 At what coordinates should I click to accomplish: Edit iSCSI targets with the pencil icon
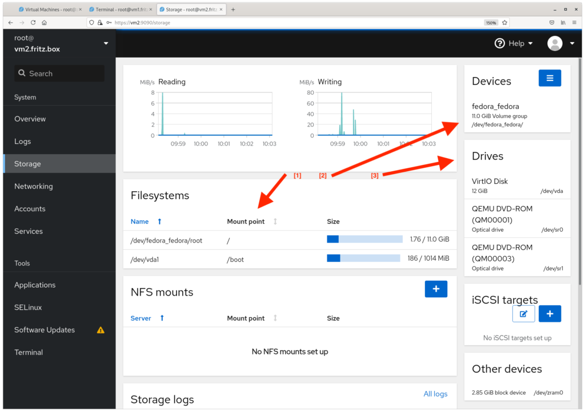pyautogui.click(x=523, y=313)
